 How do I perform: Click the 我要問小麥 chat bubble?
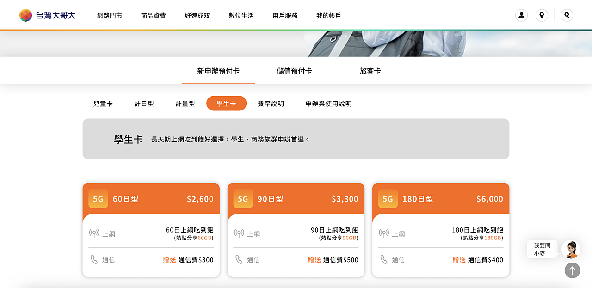click(542, 250)
